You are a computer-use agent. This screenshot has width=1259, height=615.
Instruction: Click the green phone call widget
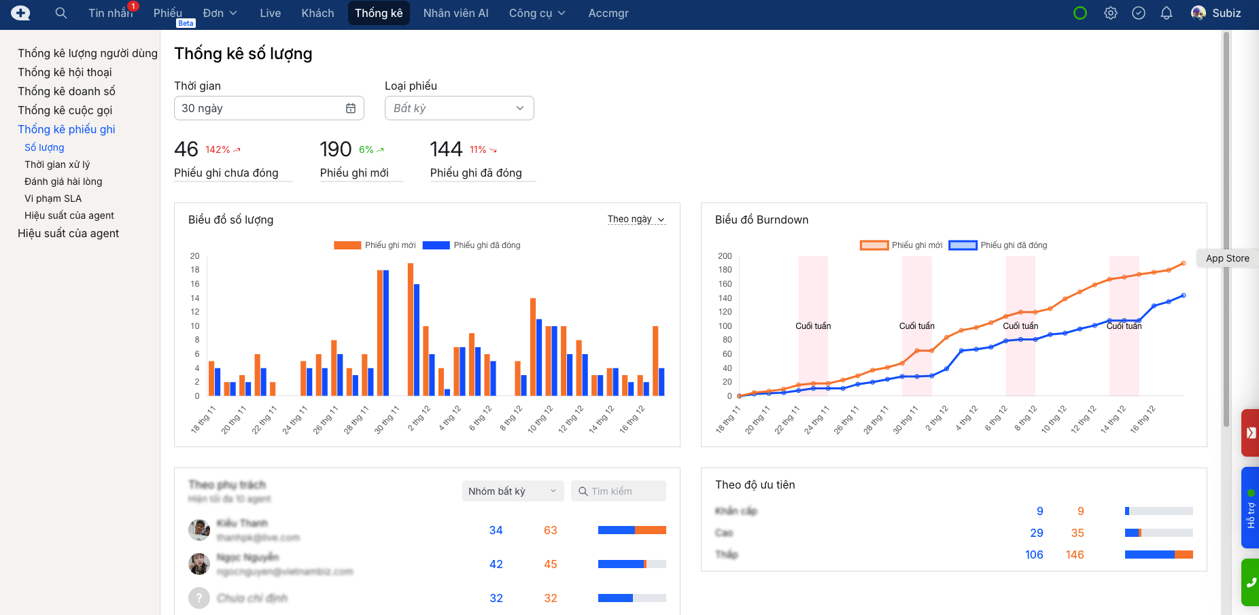[x=1250, y=582]
